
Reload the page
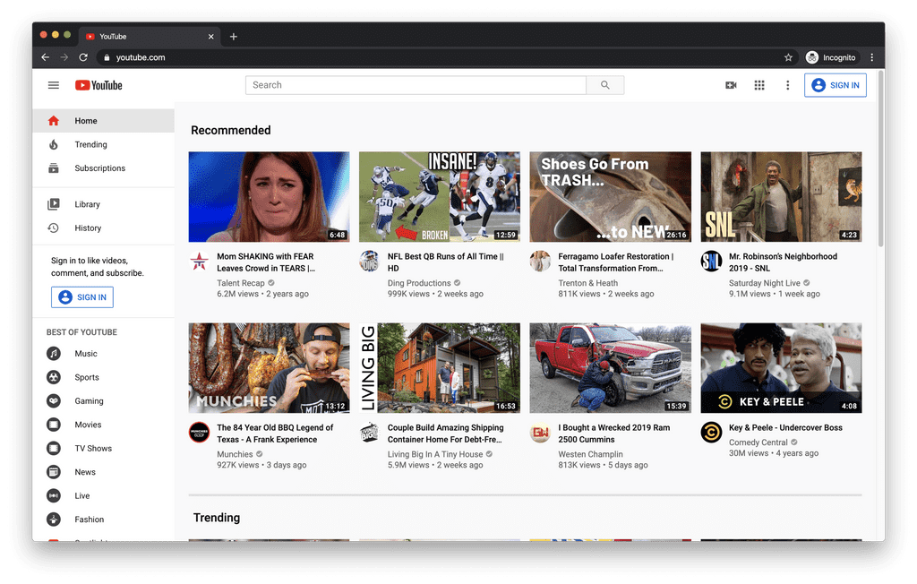point(83,57)
